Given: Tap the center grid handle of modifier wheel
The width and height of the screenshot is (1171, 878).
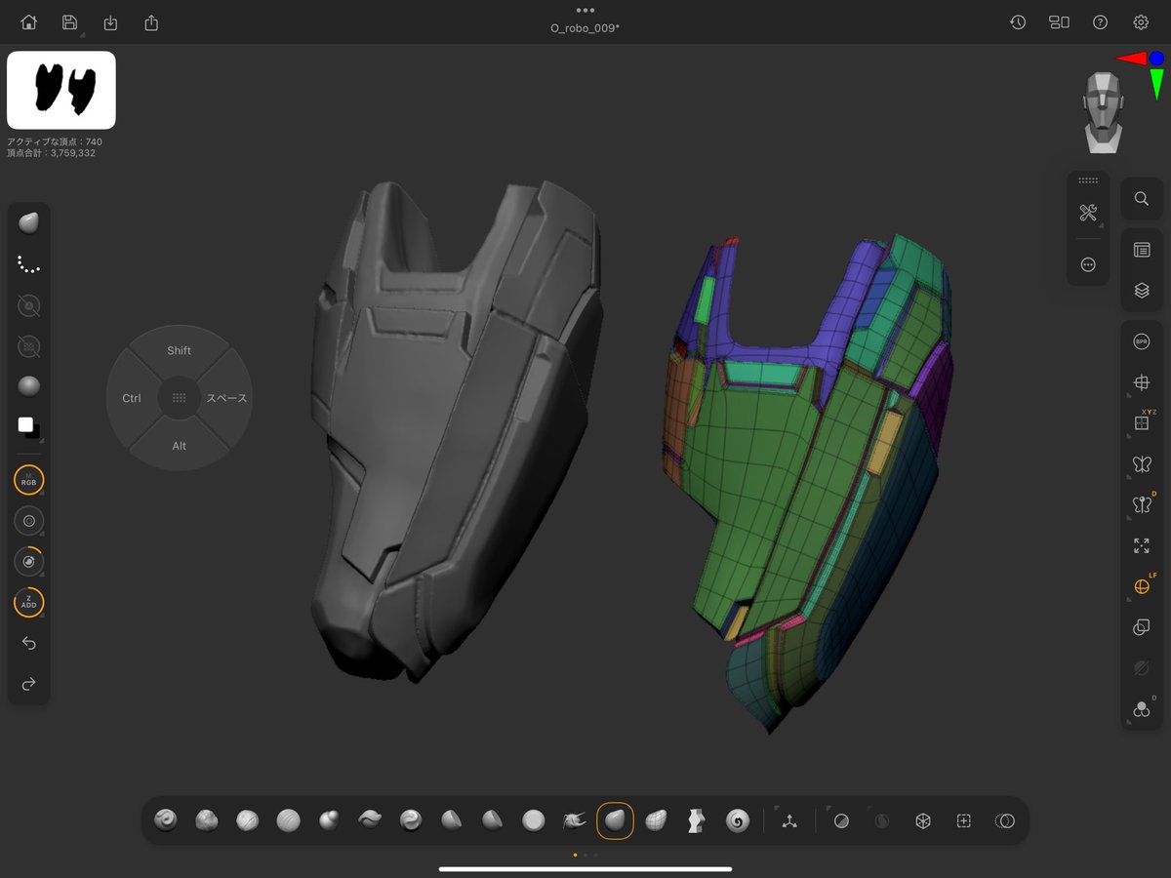Looking at the screenshot, I should pyautogui.click(x=179, y=398).
